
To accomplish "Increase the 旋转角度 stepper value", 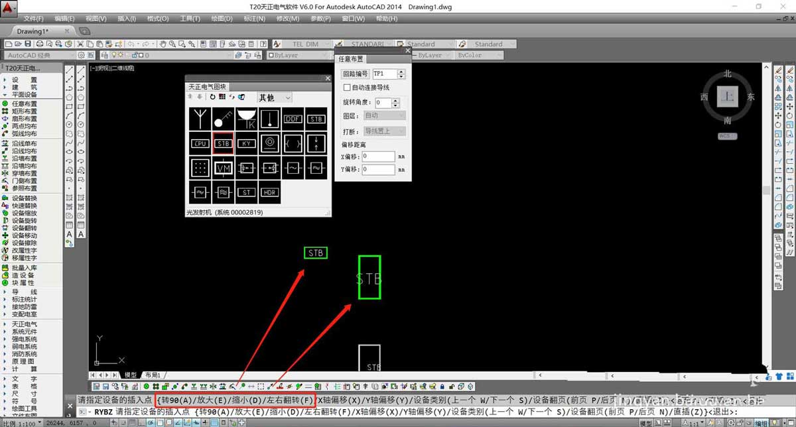I will (x=396, y=100).
